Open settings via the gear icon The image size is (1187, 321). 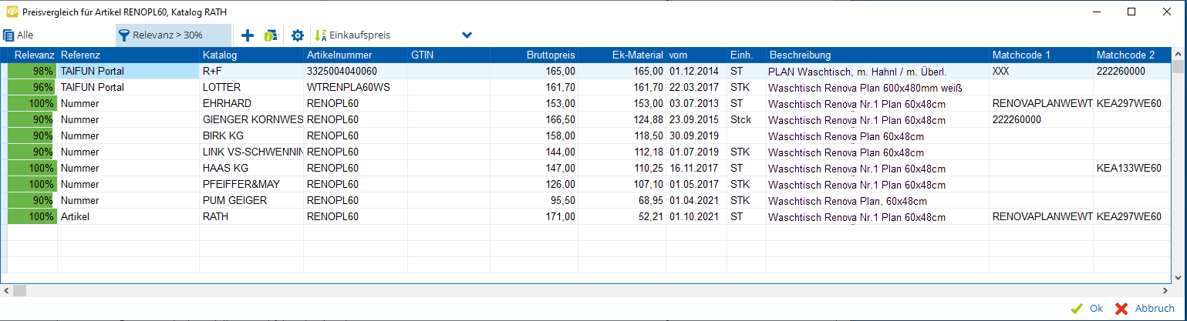click(298, 35)
